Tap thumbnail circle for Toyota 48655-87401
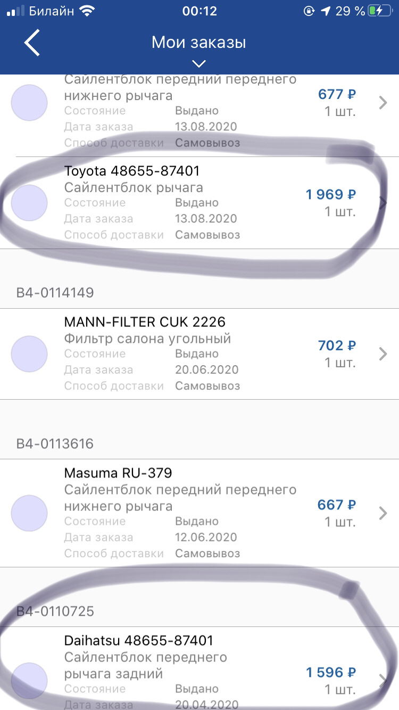399x710 pixels. tap(29, 203)
